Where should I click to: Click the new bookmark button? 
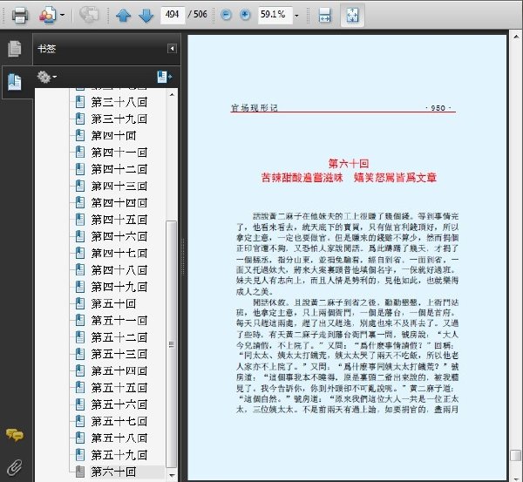165,77
